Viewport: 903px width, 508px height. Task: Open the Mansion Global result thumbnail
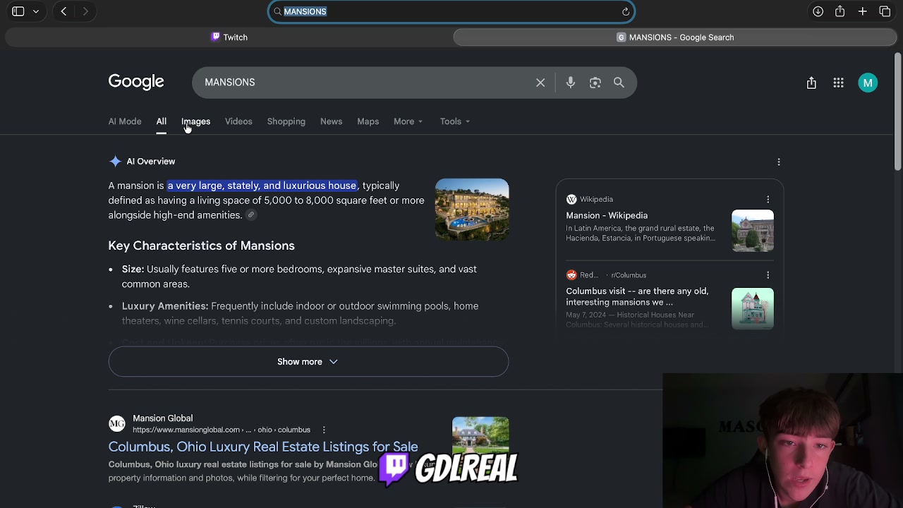(x=480, y=437)
